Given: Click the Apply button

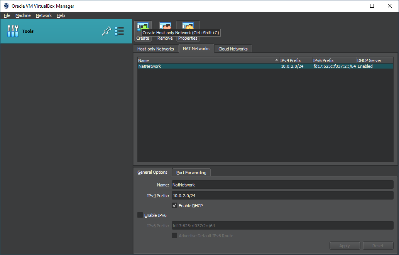Looking at the screenshot, I should pos(345,246).
